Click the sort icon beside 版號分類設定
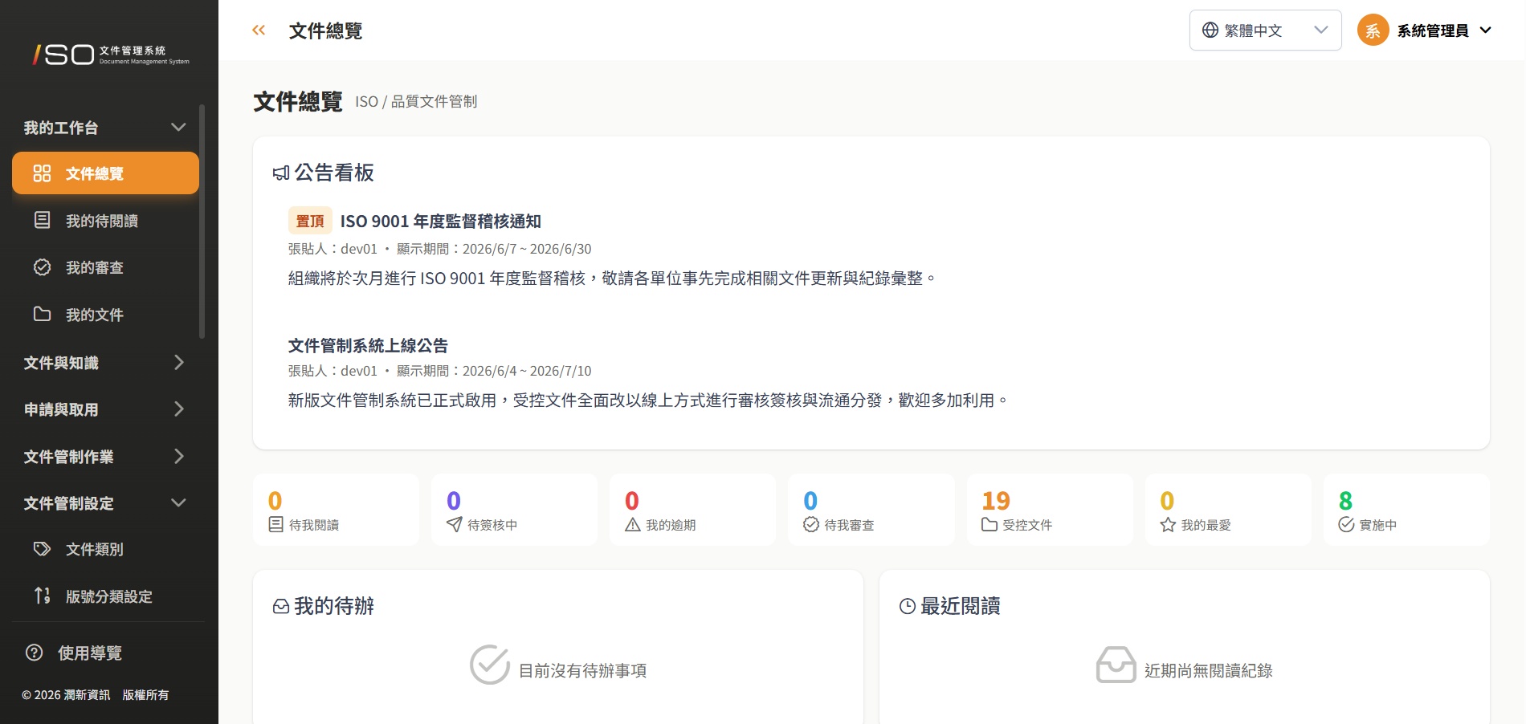The height and width of the screenshot is (724, 1526). 42,596
